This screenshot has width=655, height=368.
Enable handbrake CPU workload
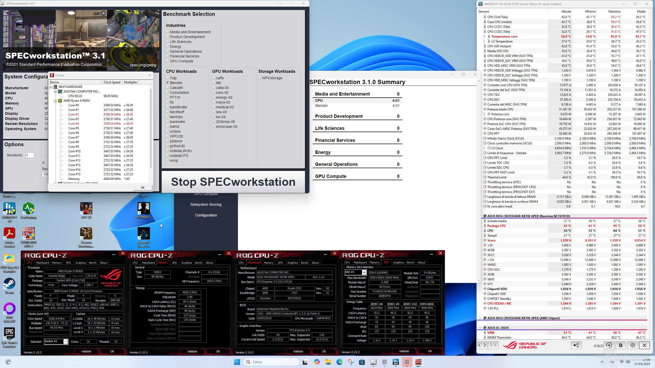(x=167, y=107)
